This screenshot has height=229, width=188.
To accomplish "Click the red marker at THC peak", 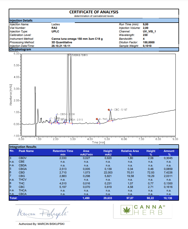I will coord(97,119).
